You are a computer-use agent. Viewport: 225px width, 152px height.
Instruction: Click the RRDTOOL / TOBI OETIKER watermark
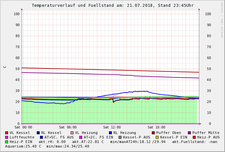tap(222, 19)
